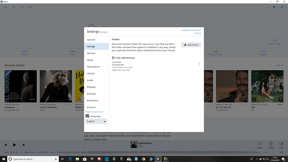Image resolution: width=288 pixels, height=162 pixels.
Task: Show hidden system tray icons chevron
Action: (257, 159)
